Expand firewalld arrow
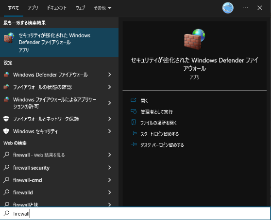The width and height of the screenshot is (271, 220). 110,192
